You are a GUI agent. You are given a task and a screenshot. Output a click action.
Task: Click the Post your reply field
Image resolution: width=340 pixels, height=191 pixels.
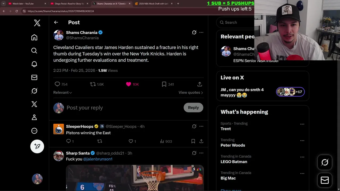click(x=124, y=108)
